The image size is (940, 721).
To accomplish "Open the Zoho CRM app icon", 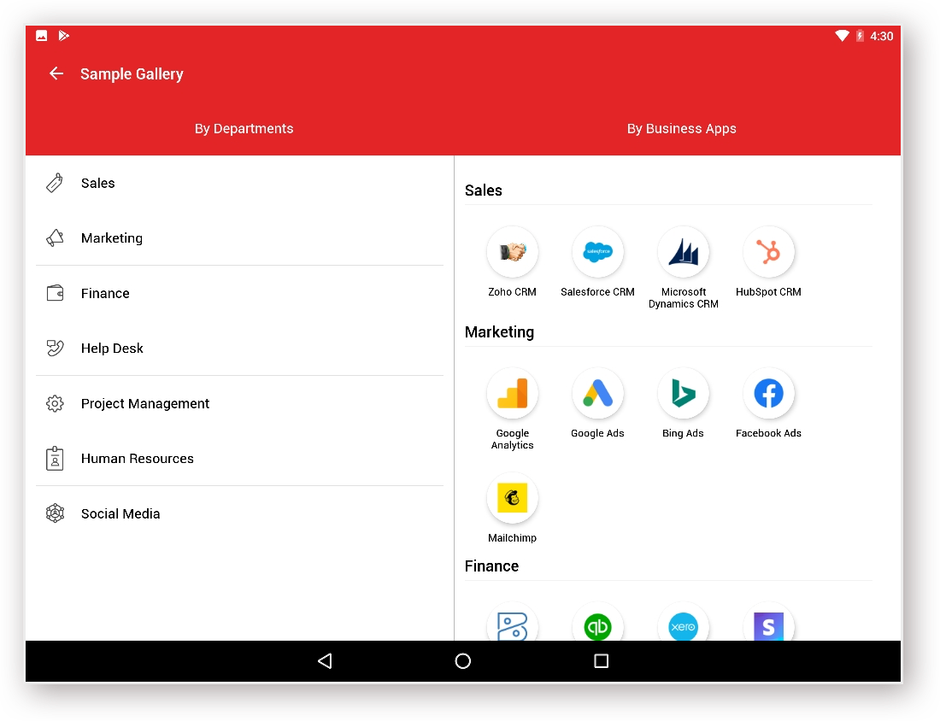I will pyautogui.click(x=513, y=252).
